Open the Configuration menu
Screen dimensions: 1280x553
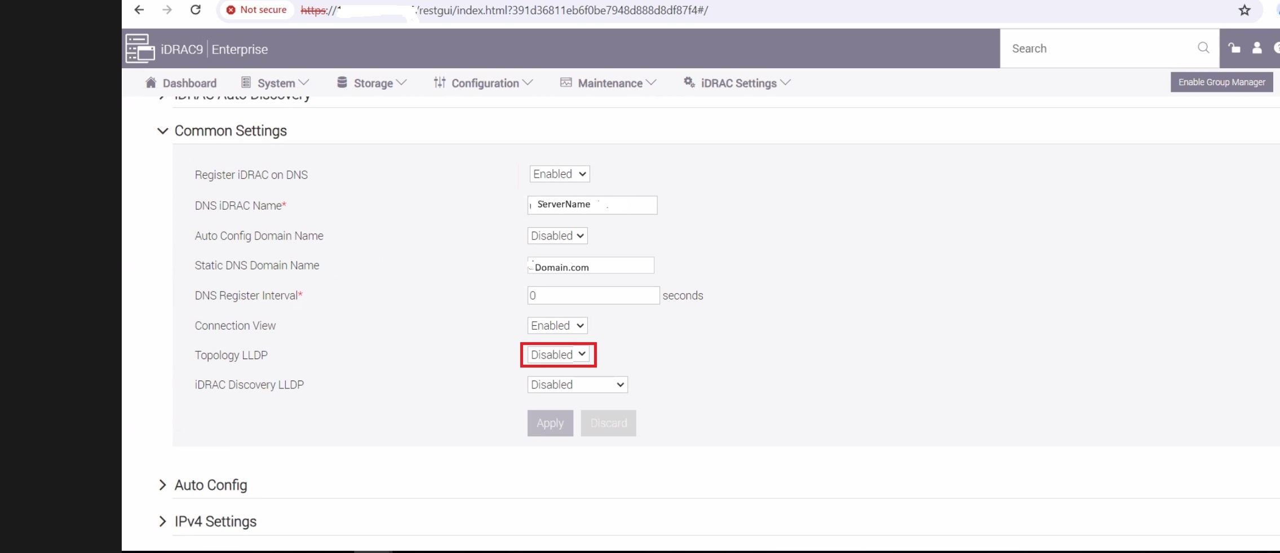485,82
